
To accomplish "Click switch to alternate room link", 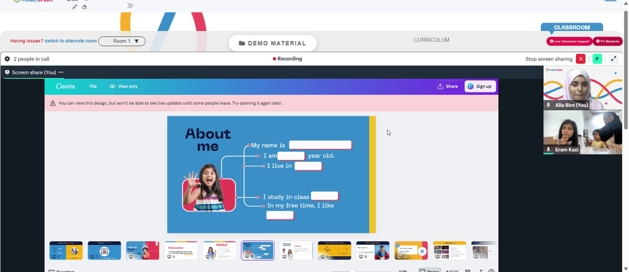I will click(x=70, y=41).
